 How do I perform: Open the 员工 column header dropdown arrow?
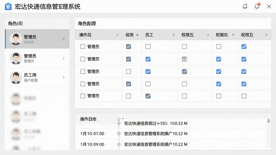coord(174,35)
